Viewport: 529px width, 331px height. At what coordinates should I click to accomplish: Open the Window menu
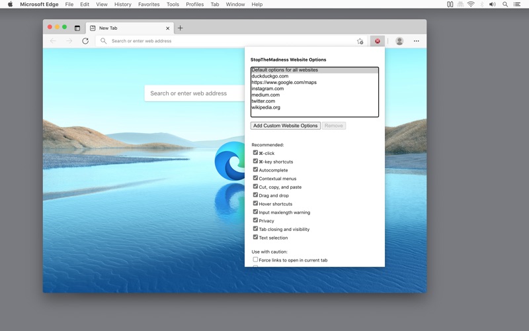pyautogui.click(x=235, y=5)
